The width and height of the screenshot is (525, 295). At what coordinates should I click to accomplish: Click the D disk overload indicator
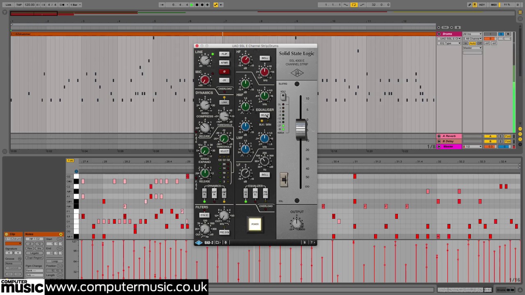click(518, 5)
